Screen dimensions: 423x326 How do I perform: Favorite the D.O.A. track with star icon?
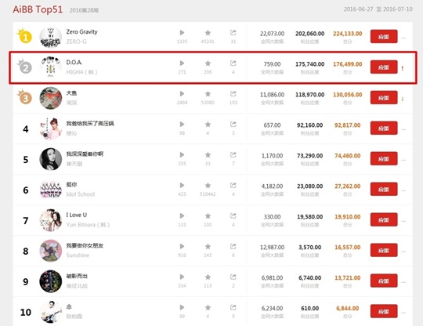point(208,63)
